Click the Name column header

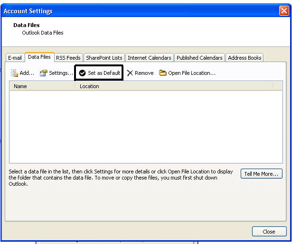point(42,86)
